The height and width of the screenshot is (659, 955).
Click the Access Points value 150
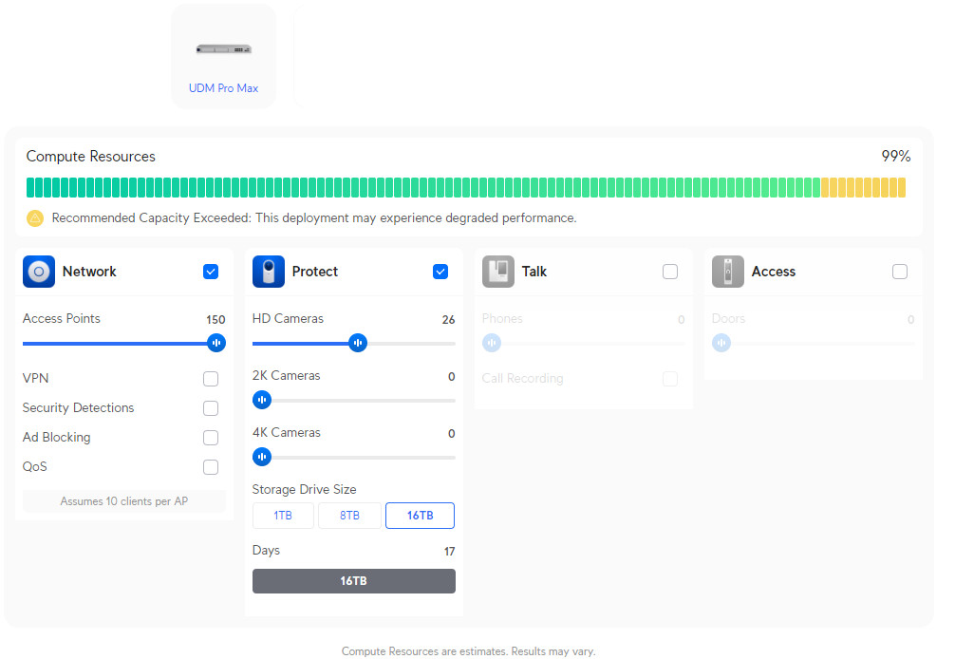[215, 320]
